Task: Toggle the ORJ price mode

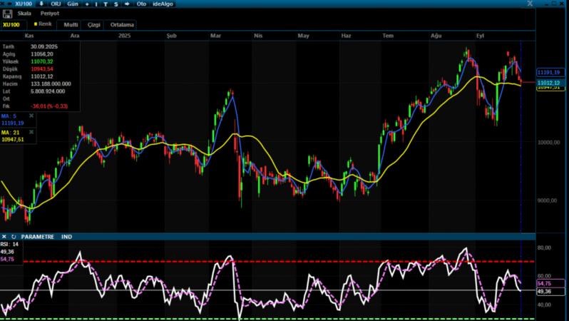Action: (56, 4)
